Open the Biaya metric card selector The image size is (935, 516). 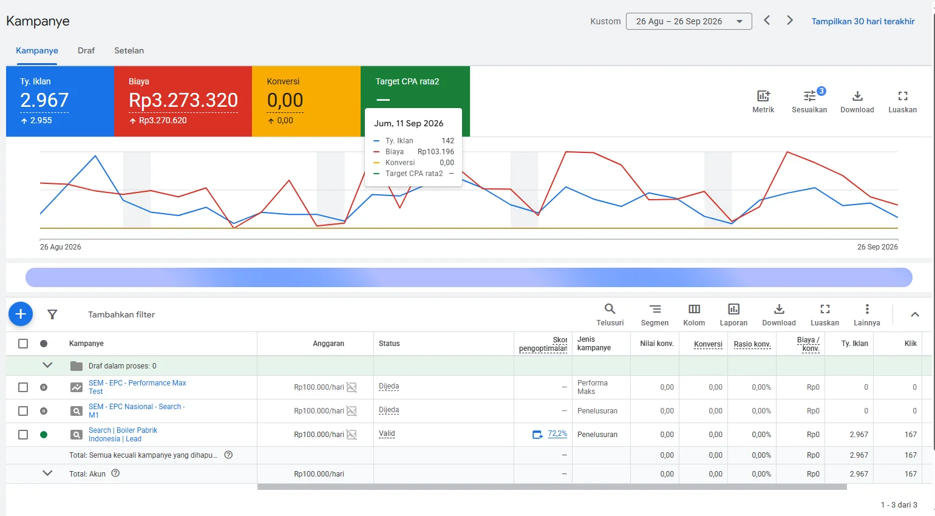coord(183,101)
